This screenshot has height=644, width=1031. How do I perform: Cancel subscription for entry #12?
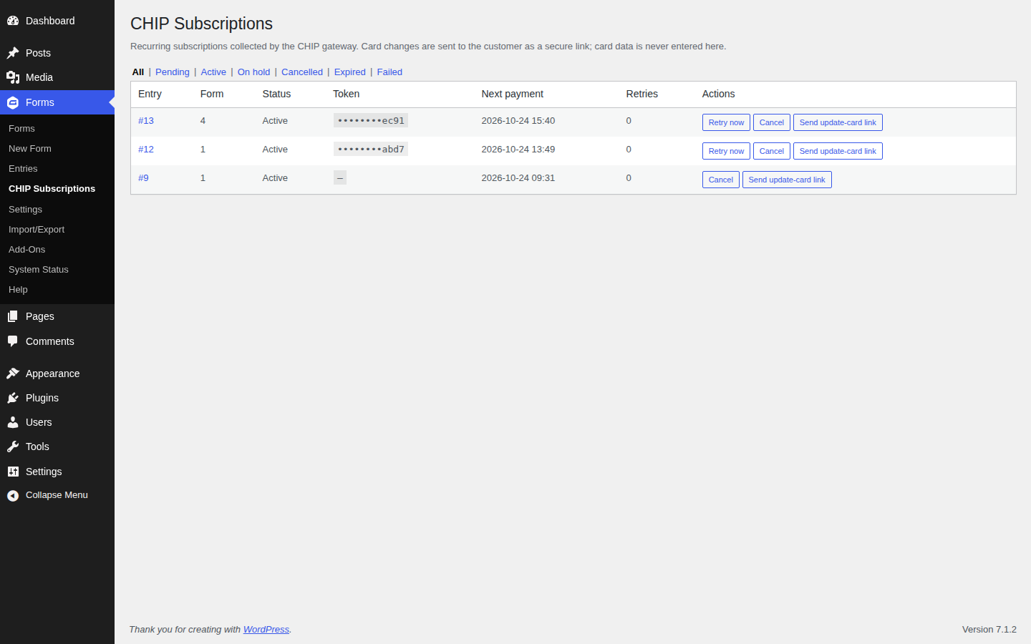pos(772,151)
